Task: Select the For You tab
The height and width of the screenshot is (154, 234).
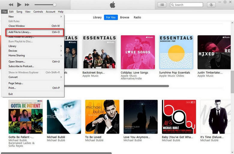Action: tap(111, 17)
